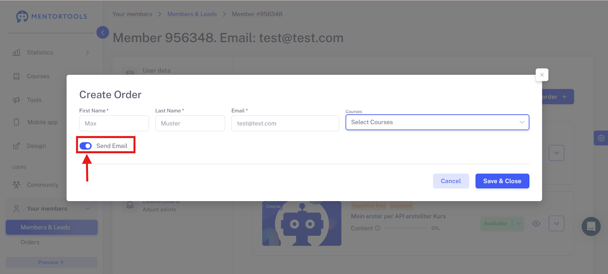Click the Tools megaphone icon in the sidebar

16,100
